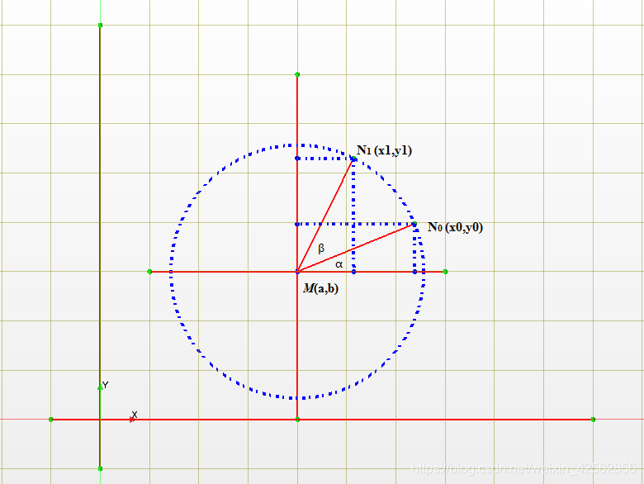Select blue projection point of N1 on horizontal axis
The width and height of the screenshot is (644, 484).
point(353,272)
